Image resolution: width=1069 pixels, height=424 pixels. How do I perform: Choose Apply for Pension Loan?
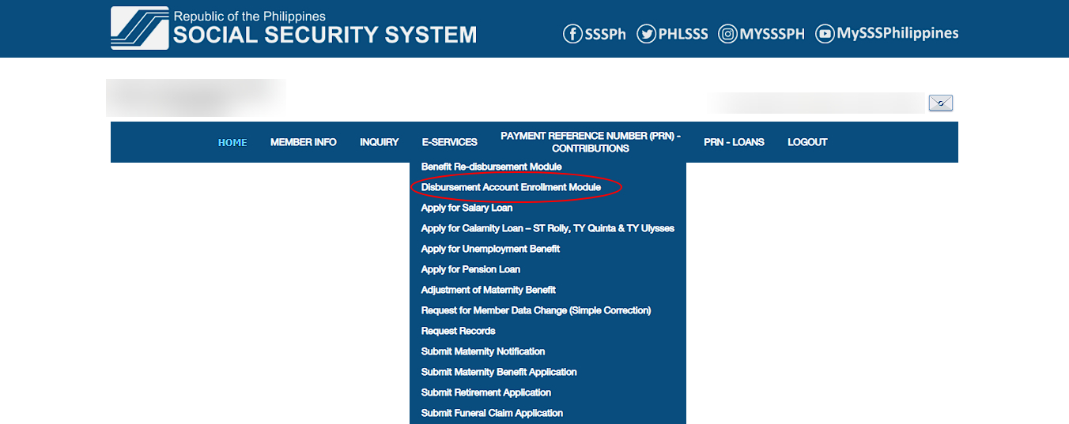(470, 269)
